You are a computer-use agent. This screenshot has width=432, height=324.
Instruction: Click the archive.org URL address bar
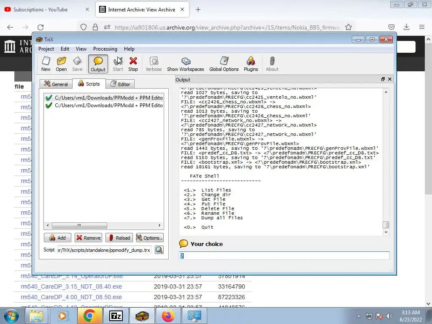tap(227, 27)
